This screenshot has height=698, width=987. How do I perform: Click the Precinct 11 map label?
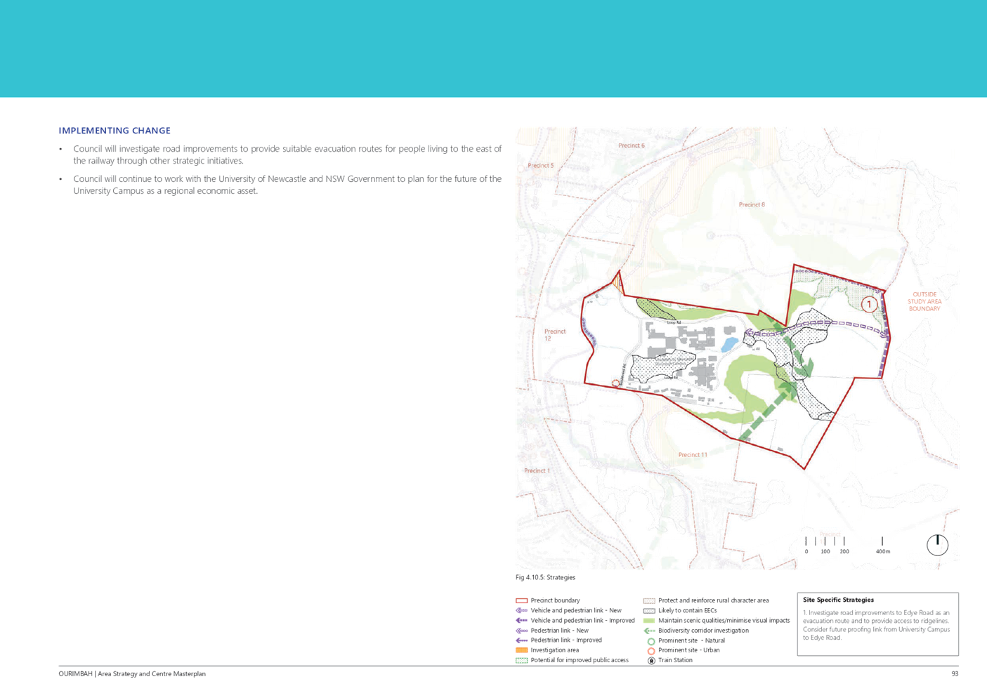coord(692,455)
